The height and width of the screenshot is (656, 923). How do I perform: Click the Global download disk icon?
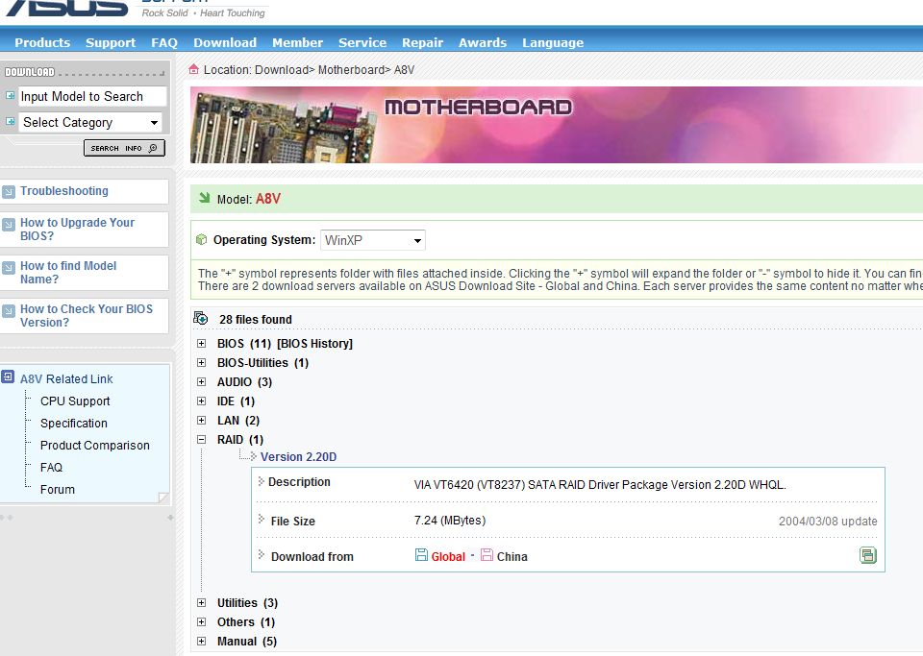(x=421, y=555)
